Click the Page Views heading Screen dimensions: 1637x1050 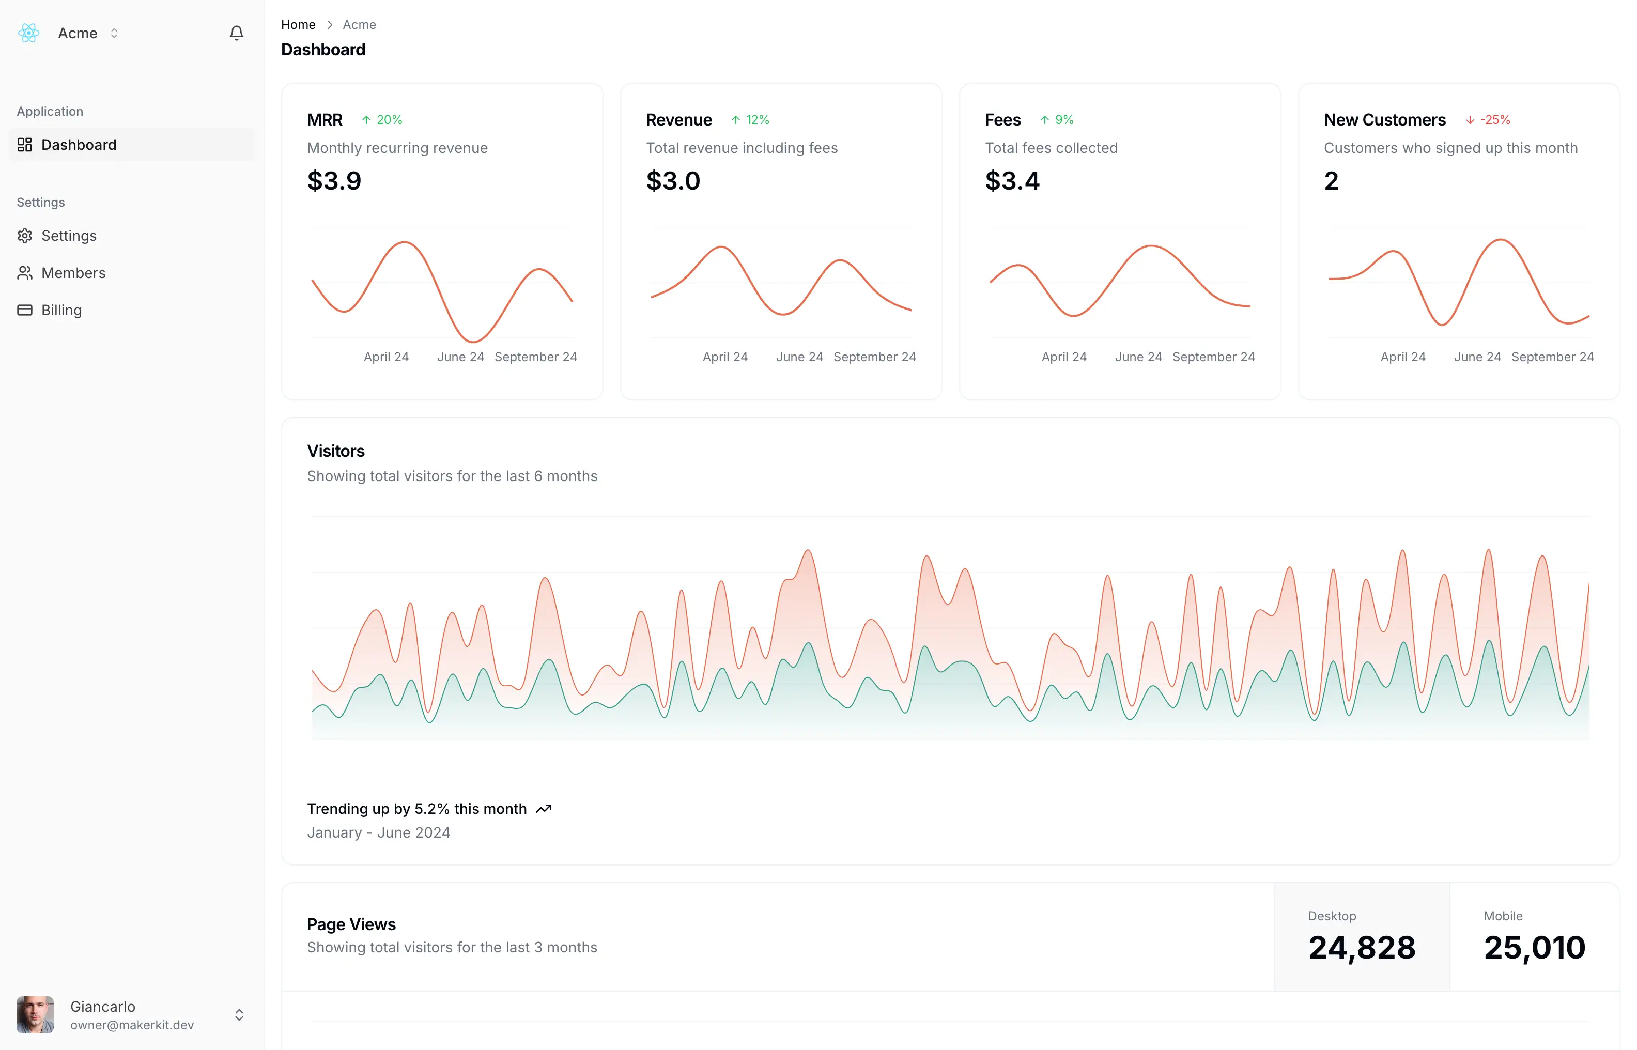tap(351, 924)
